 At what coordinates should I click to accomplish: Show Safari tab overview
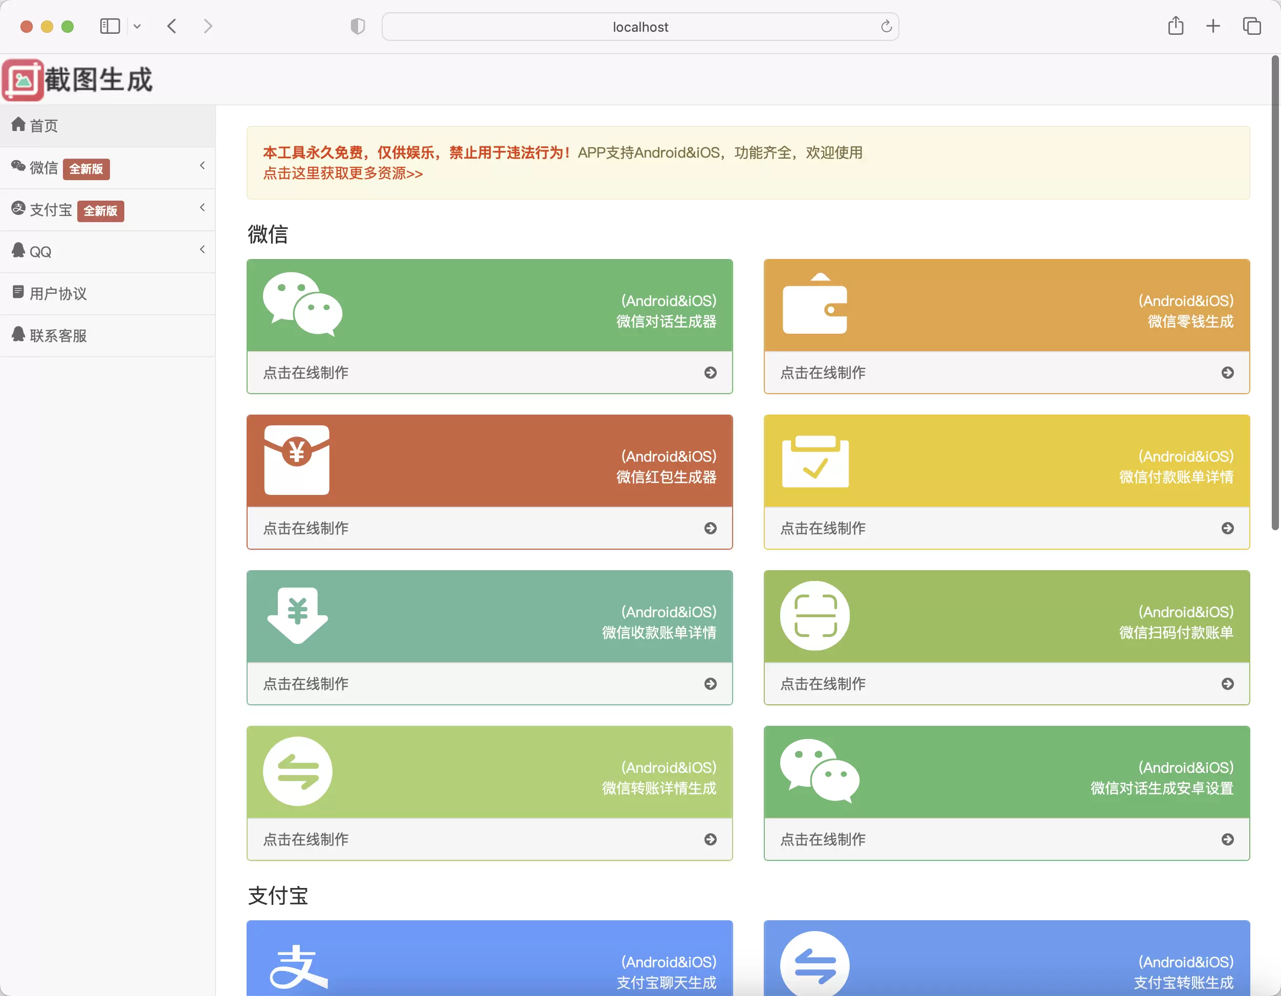[1252, 26]
